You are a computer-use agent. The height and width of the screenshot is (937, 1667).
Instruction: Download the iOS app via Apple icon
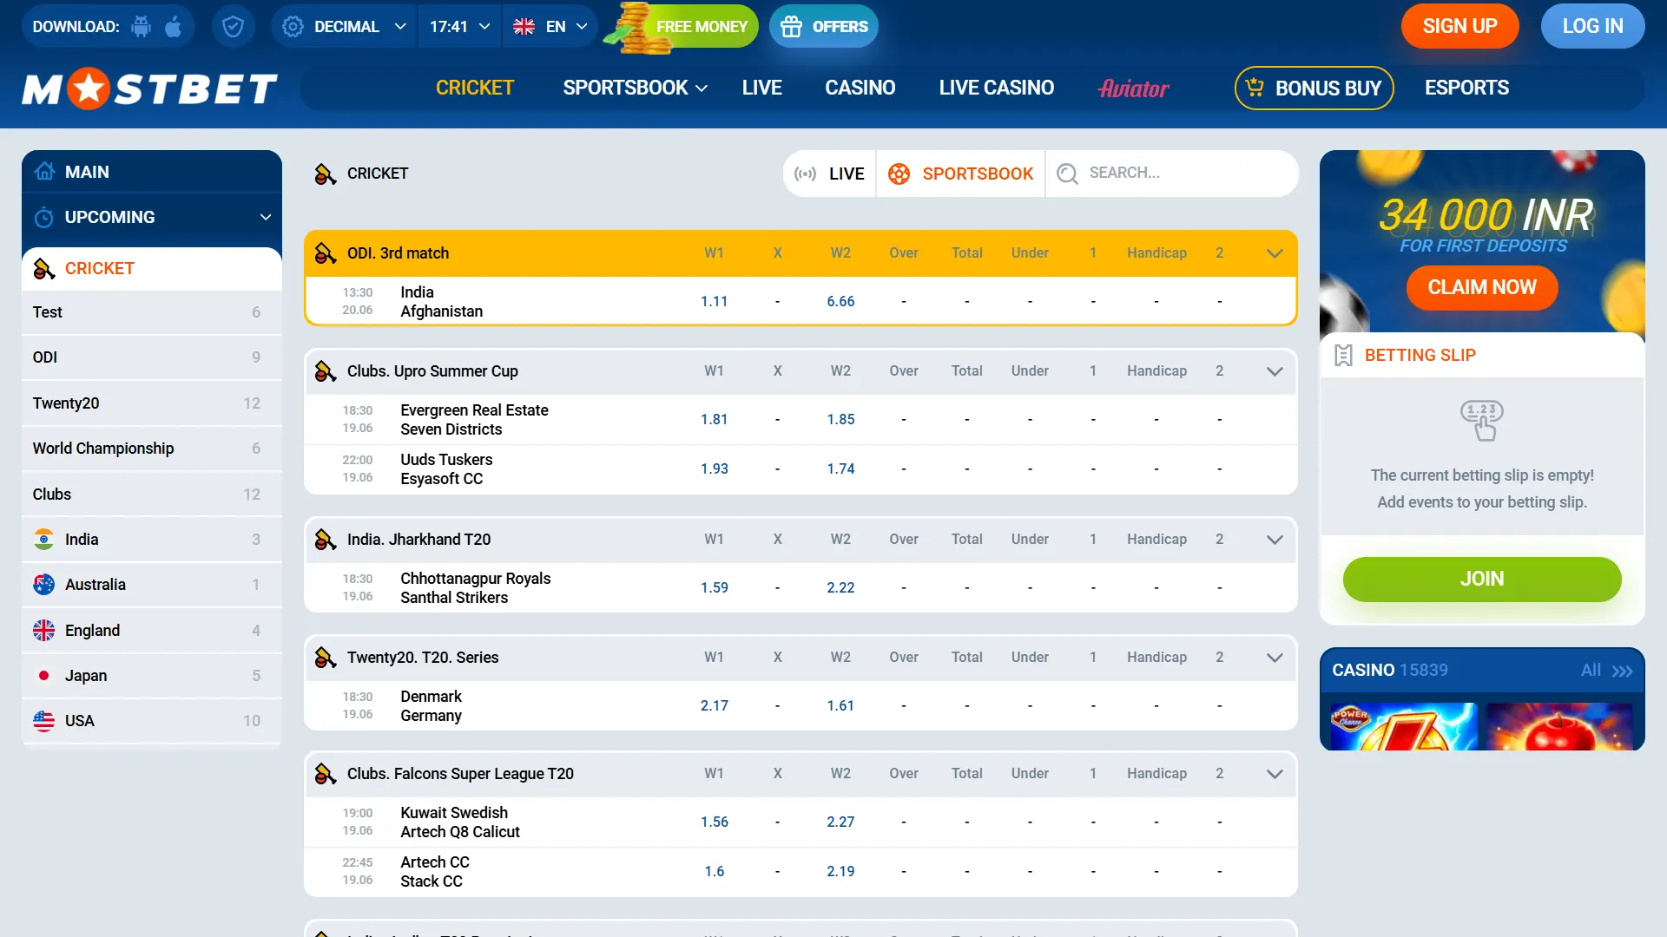(174, 26)
